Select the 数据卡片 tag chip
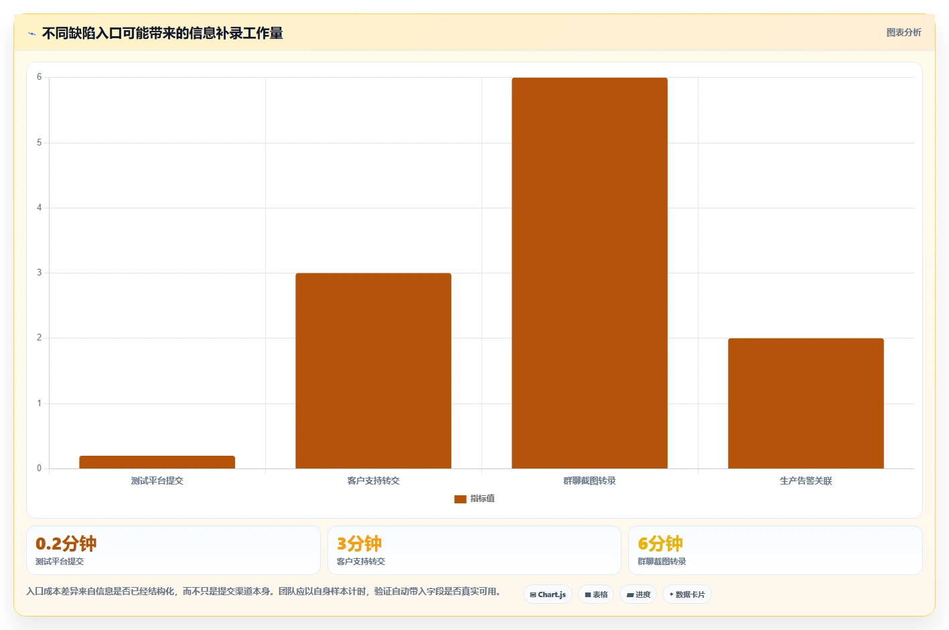949x630 pixels. (687, 594)
